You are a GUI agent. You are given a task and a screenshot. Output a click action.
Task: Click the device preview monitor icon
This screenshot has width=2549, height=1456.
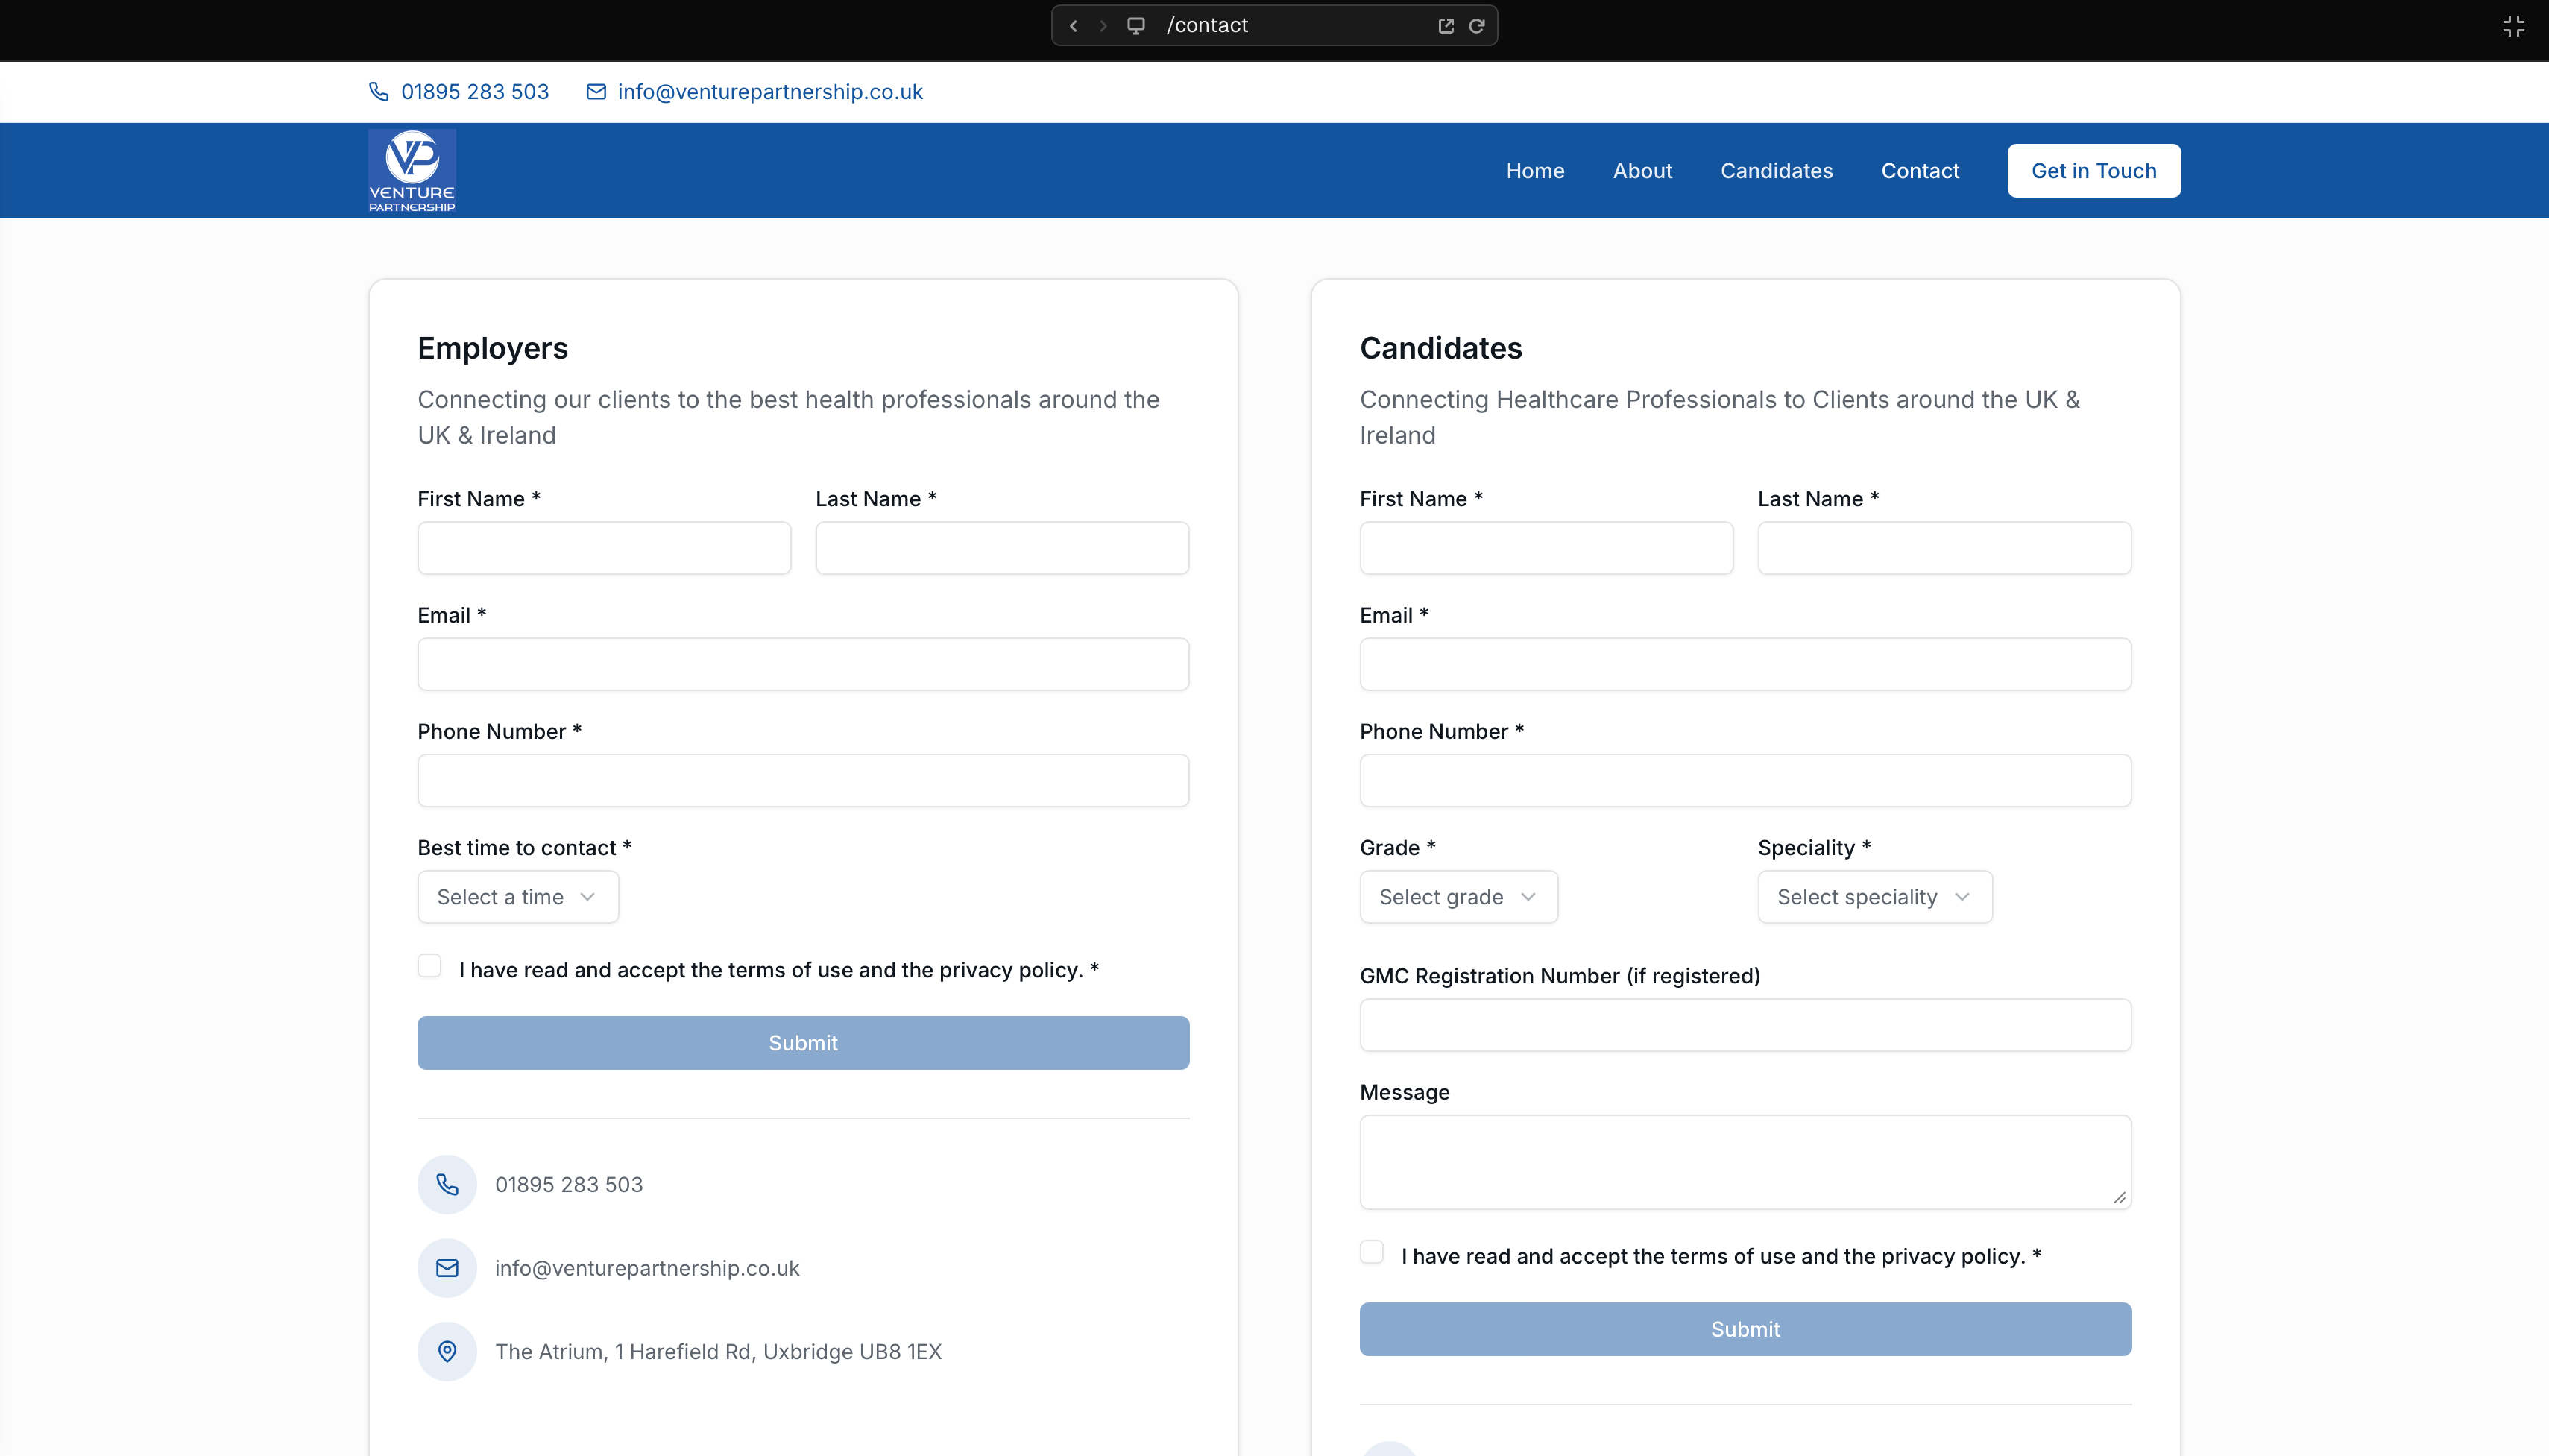[x=1136, y=26]
